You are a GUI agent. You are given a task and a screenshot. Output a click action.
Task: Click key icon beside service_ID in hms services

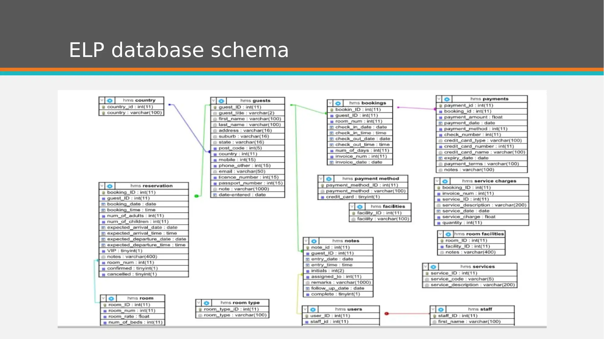point(427,273)
